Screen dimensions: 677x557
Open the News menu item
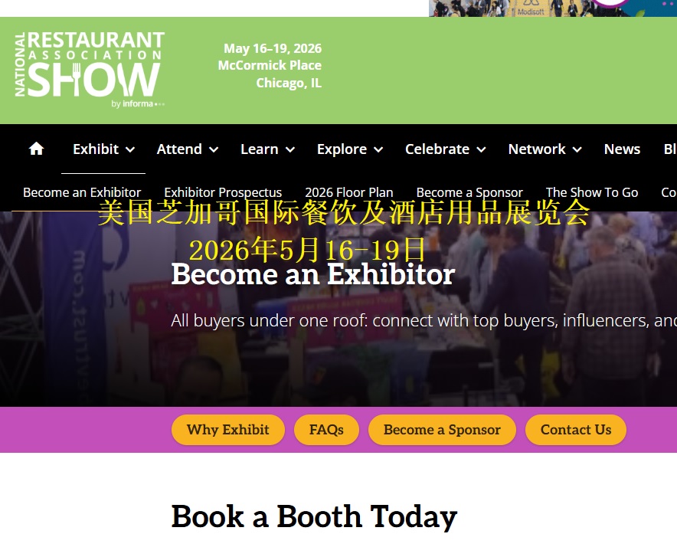point(622,149)
